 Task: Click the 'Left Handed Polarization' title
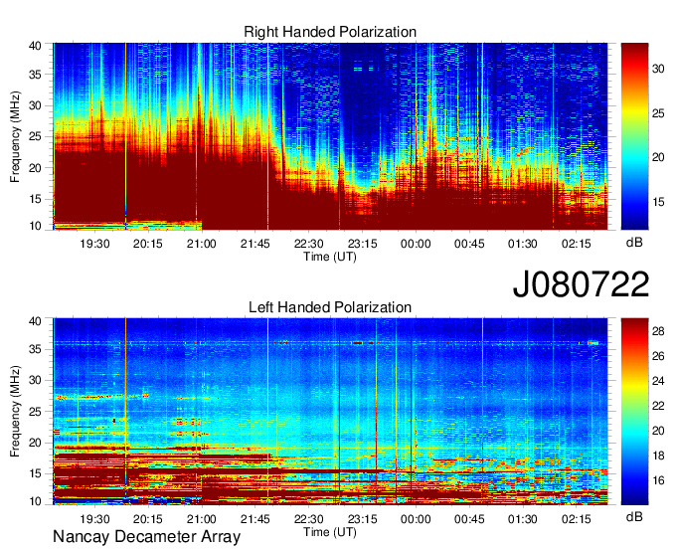tap(330, 307)
